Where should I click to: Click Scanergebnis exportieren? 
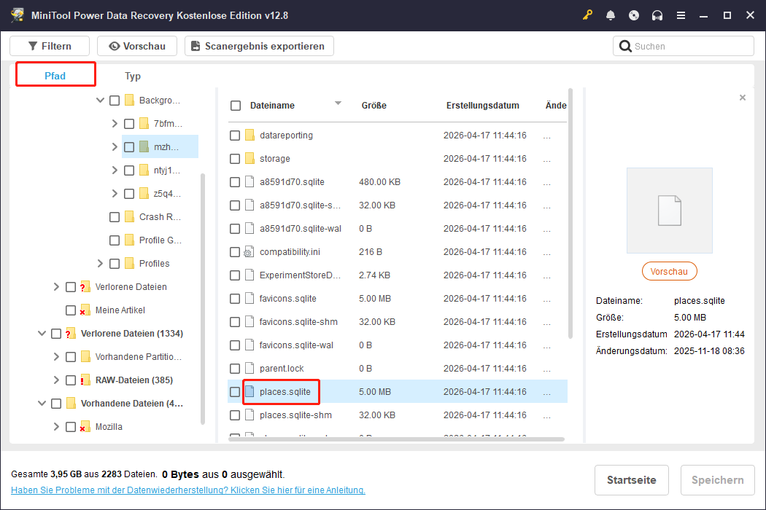pyautogui.click(x=260, y=46)
